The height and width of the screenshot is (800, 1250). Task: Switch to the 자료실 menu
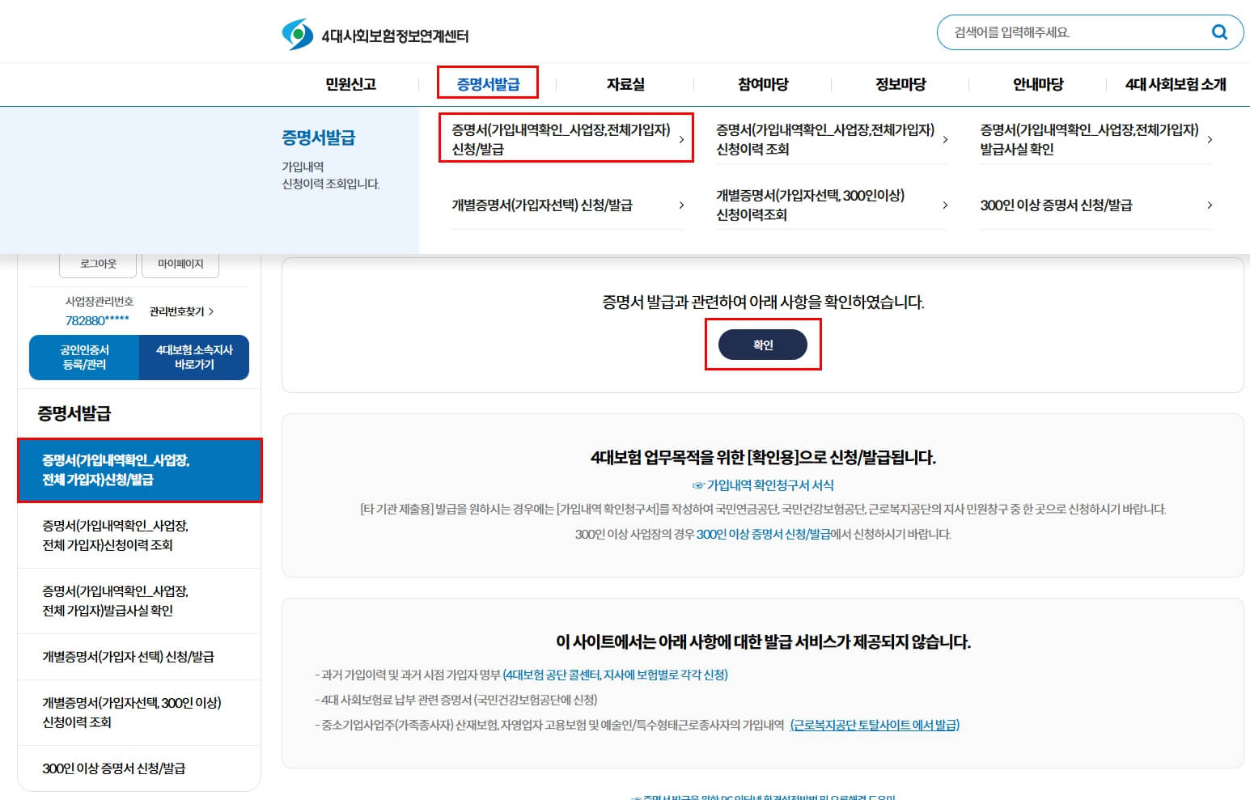point(625,83)
